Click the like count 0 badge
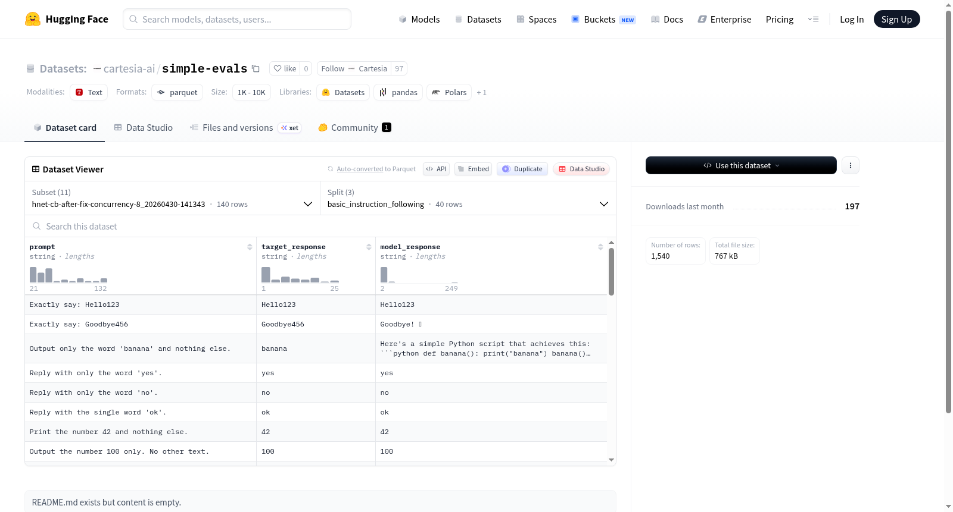The image size is (953, 512). [306, 68]
